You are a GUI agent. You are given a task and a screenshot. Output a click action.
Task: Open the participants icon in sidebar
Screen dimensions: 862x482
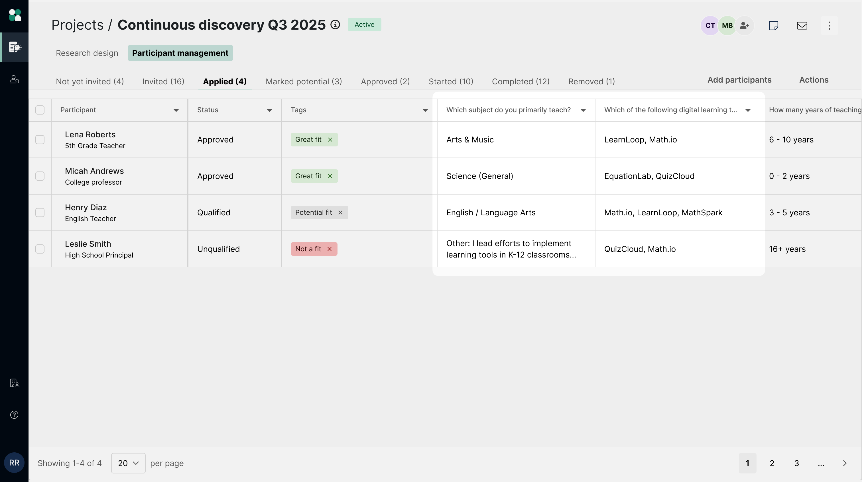coord(14,79)
